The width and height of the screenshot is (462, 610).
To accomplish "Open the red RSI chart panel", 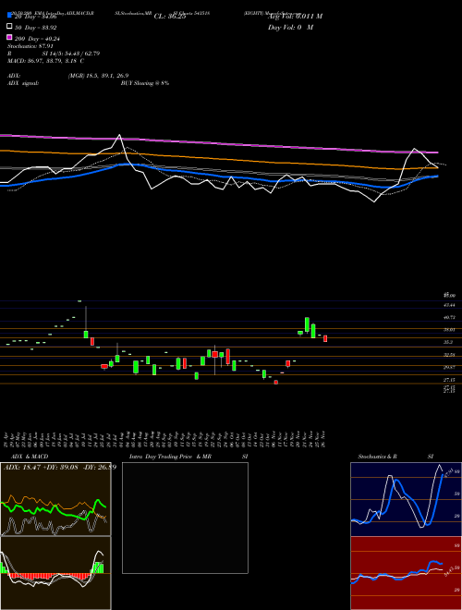I will 406,573.
